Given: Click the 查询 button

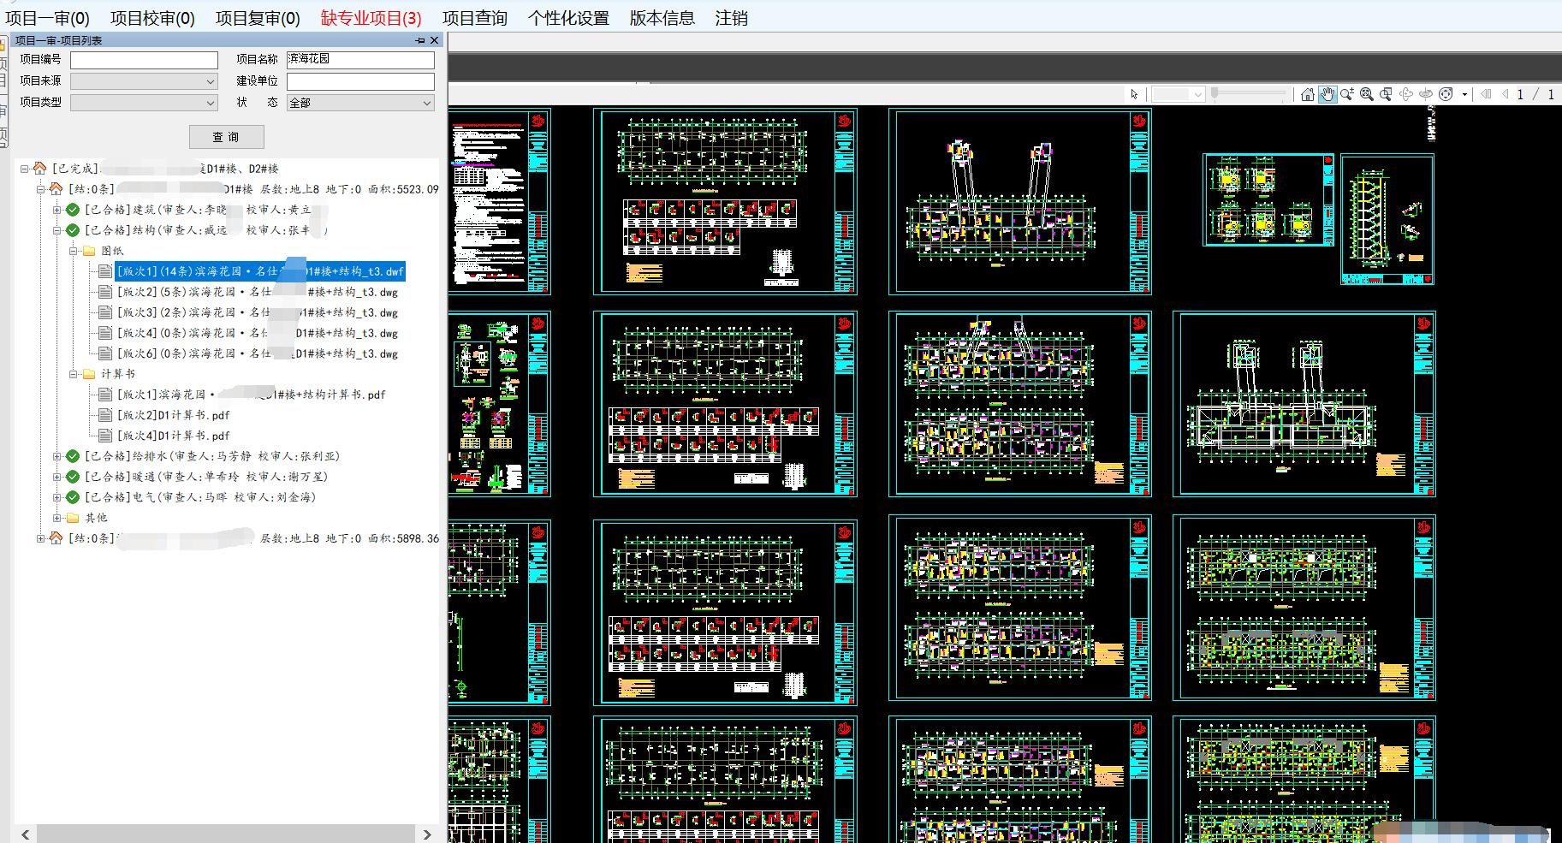Looking at the screenshot, I should pos(226,137).
